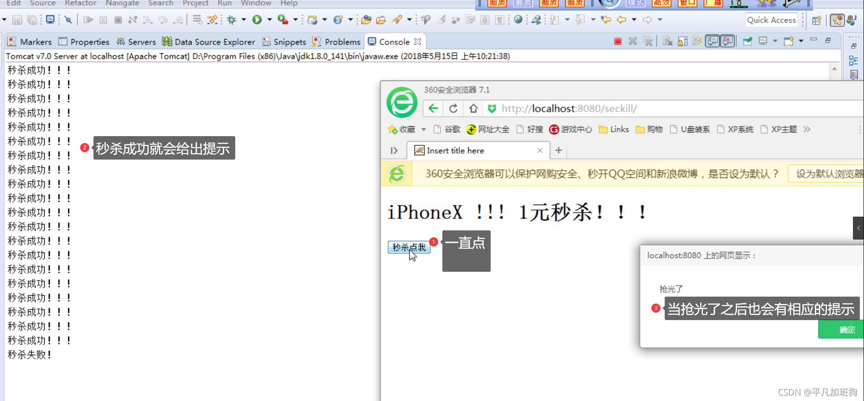Image resolution: width=864 pixels, height=401 pixels.
Task: Click the Last Edit Location arrow icon
Action: pyautogui.click(x=606, y=19)
